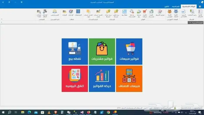Click status bar text الاستعلام السريع وتعديل الصنف
The width and height of the screenshot is (204, 115).
(x=130, y=108)
